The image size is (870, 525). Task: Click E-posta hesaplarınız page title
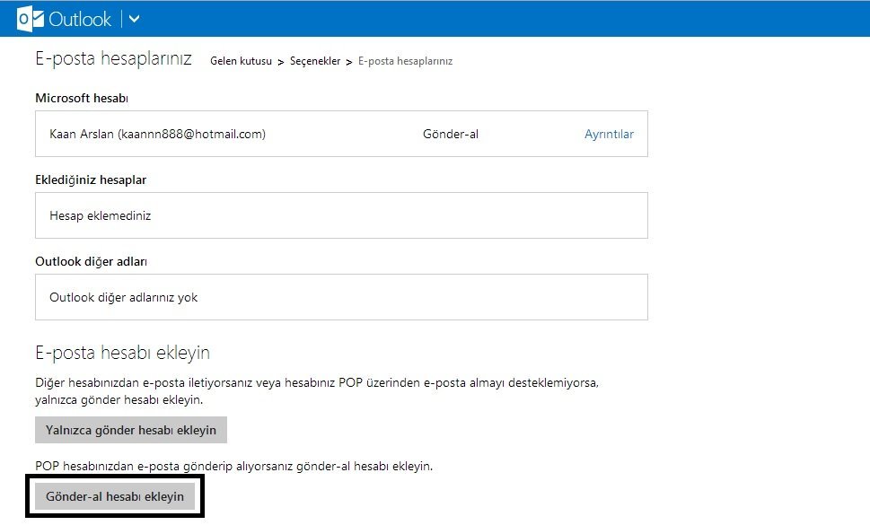point(114,58)
